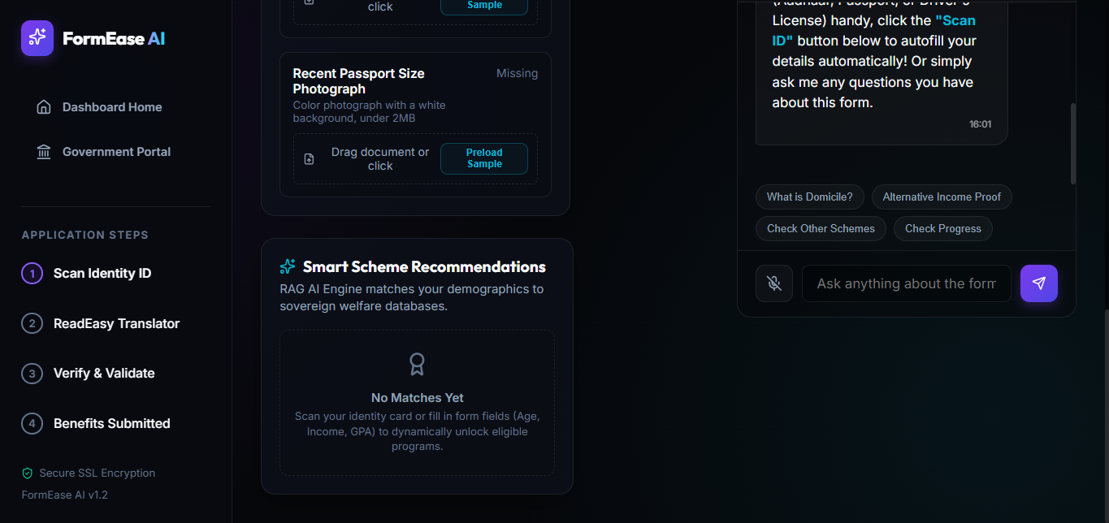Click the award ribbon icon above No Matches Yet
This screenshot has width=1109, height=523.
[417, 364]
